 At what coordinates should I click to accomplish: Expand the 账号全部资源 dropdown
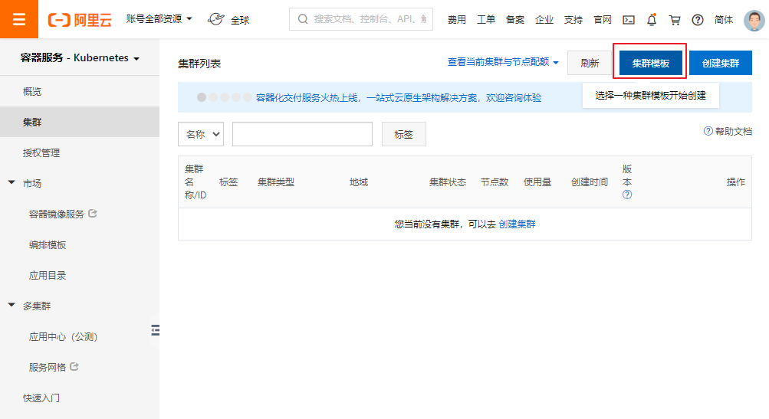point(159,18)
